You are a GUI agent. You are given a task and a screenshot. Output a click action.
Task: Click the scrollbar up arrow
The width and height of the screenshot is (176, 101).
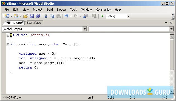tap(172, 37)
